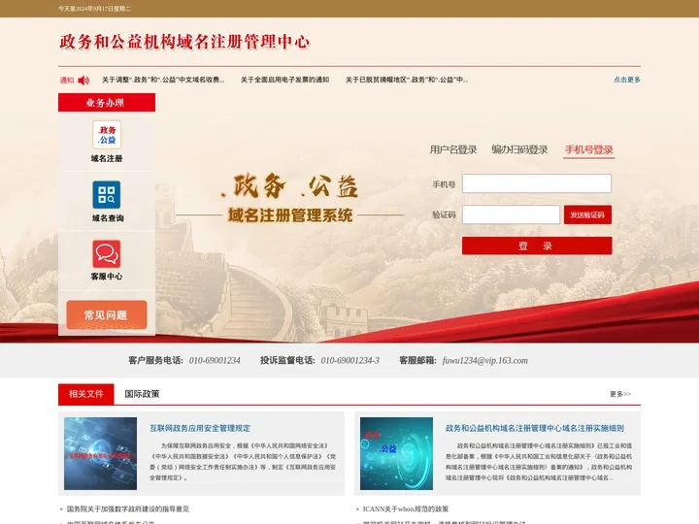Open the 域名注册 icon in sidebar
Image resolution: width=699 pixels, height=524 pixels.
click(x=107, y=135)
